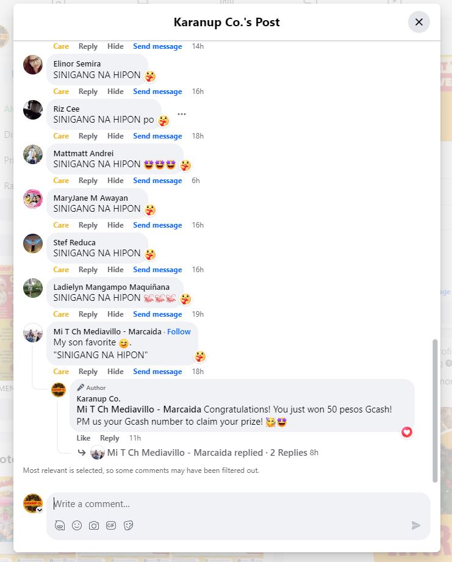The image size is (452, 562).
Task: Send message to Elinor Semira
Action: click(x=157, y=92)
